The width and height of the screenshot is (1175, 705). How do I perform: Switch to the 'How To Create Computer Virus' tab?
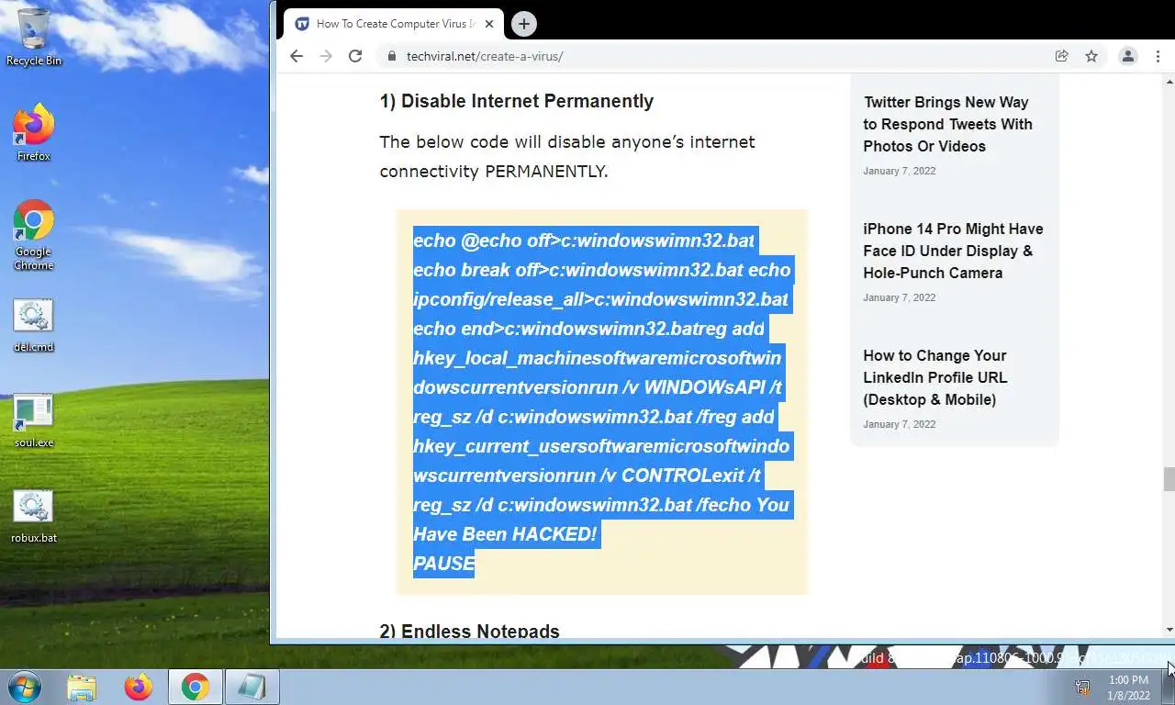394,24
